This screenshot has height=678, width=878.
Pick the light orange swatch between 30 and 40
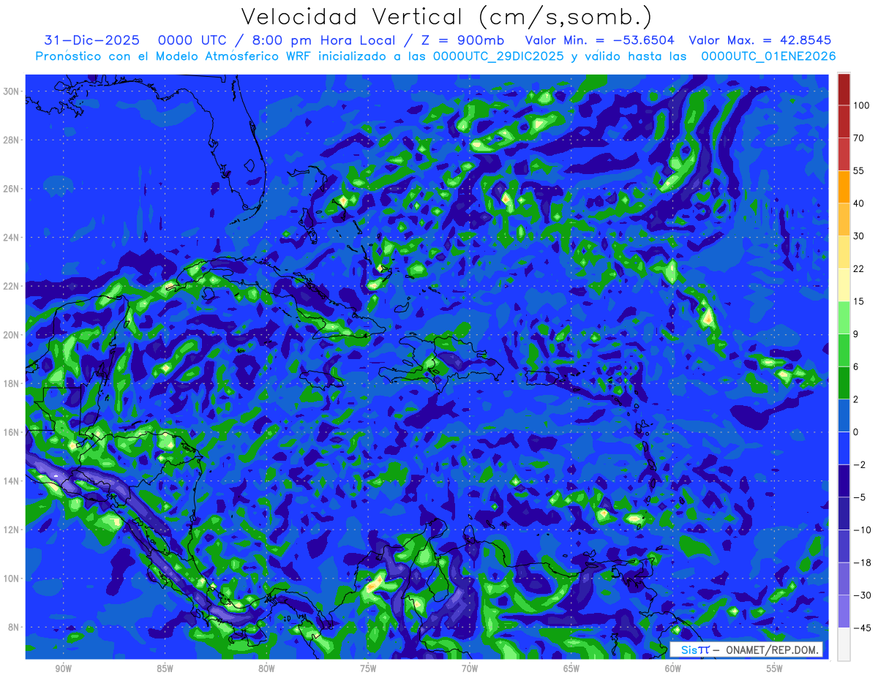click(844, 219)
